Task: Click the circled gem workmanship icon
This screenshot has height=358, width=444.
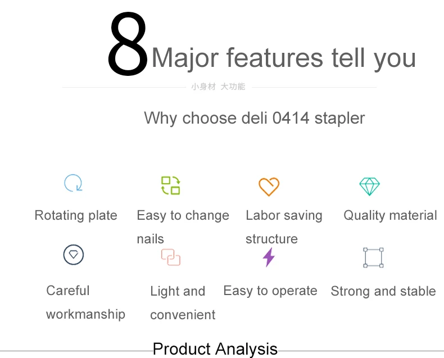Action: (x=73, y=255)
